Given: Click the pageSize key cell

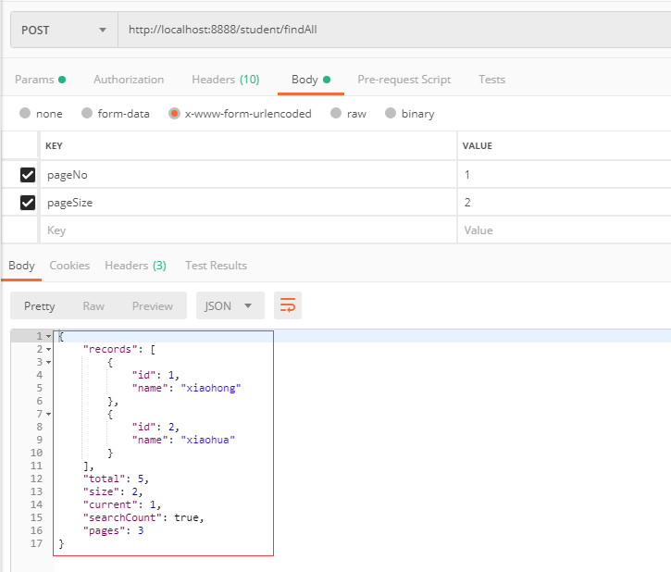Looking at the screenshot, I should (x=248, y=203).
